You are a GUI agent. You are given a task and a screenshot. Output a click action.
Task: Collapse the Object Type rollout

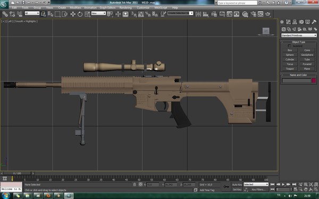[x=298, y=42]
